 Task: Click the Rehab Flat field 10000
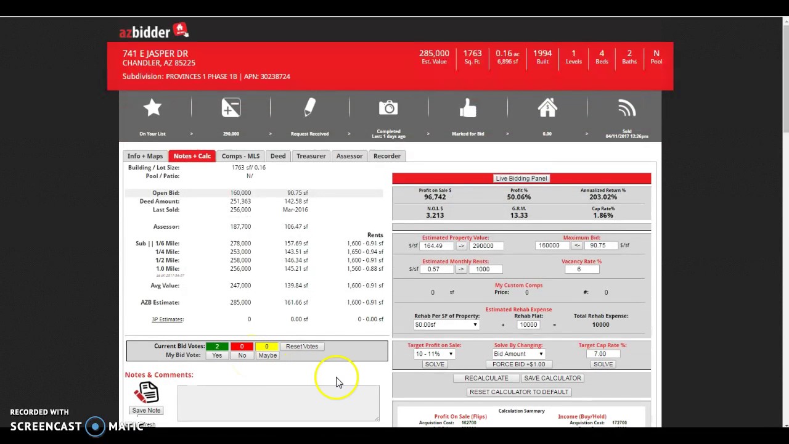528,324
